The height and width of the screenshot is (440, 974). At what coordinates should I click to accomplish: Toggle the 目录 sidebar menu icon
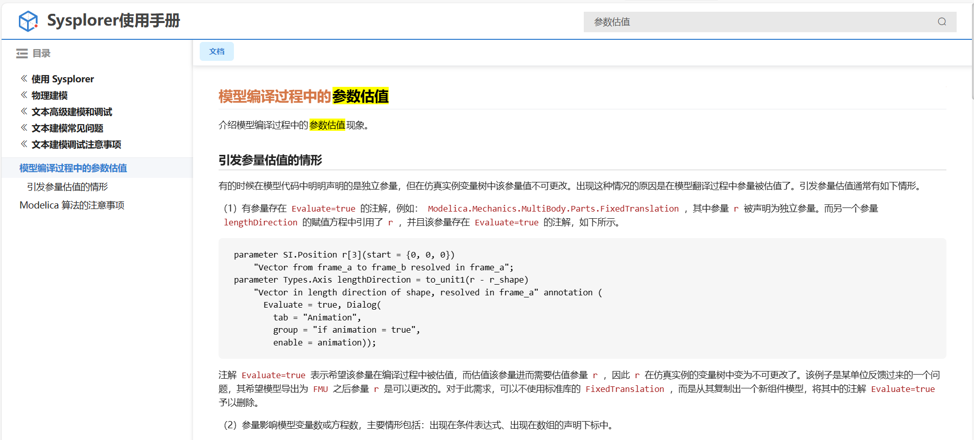pos(21,54)
